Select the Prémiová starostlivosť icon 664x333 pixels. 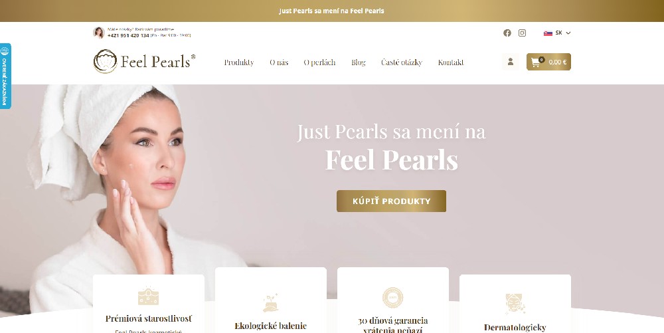coord(148,296)
